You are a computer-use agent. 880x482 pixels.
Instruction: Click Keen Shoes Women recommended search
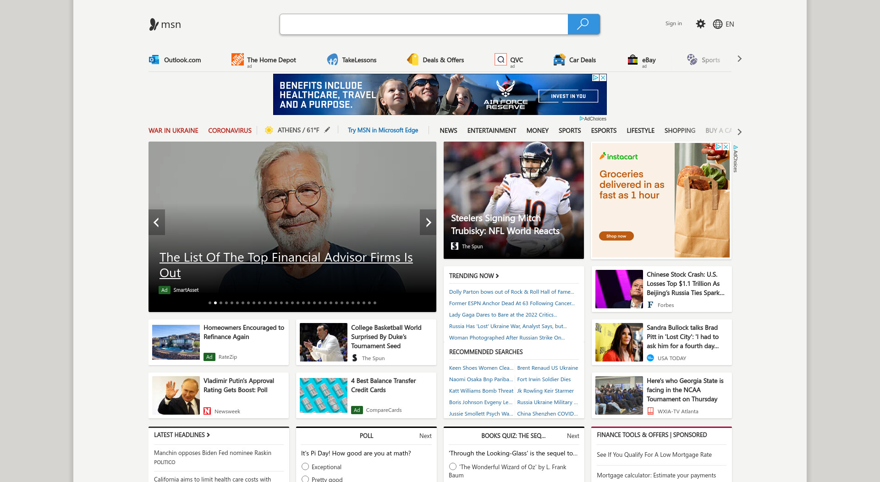(x=481, y=368)
